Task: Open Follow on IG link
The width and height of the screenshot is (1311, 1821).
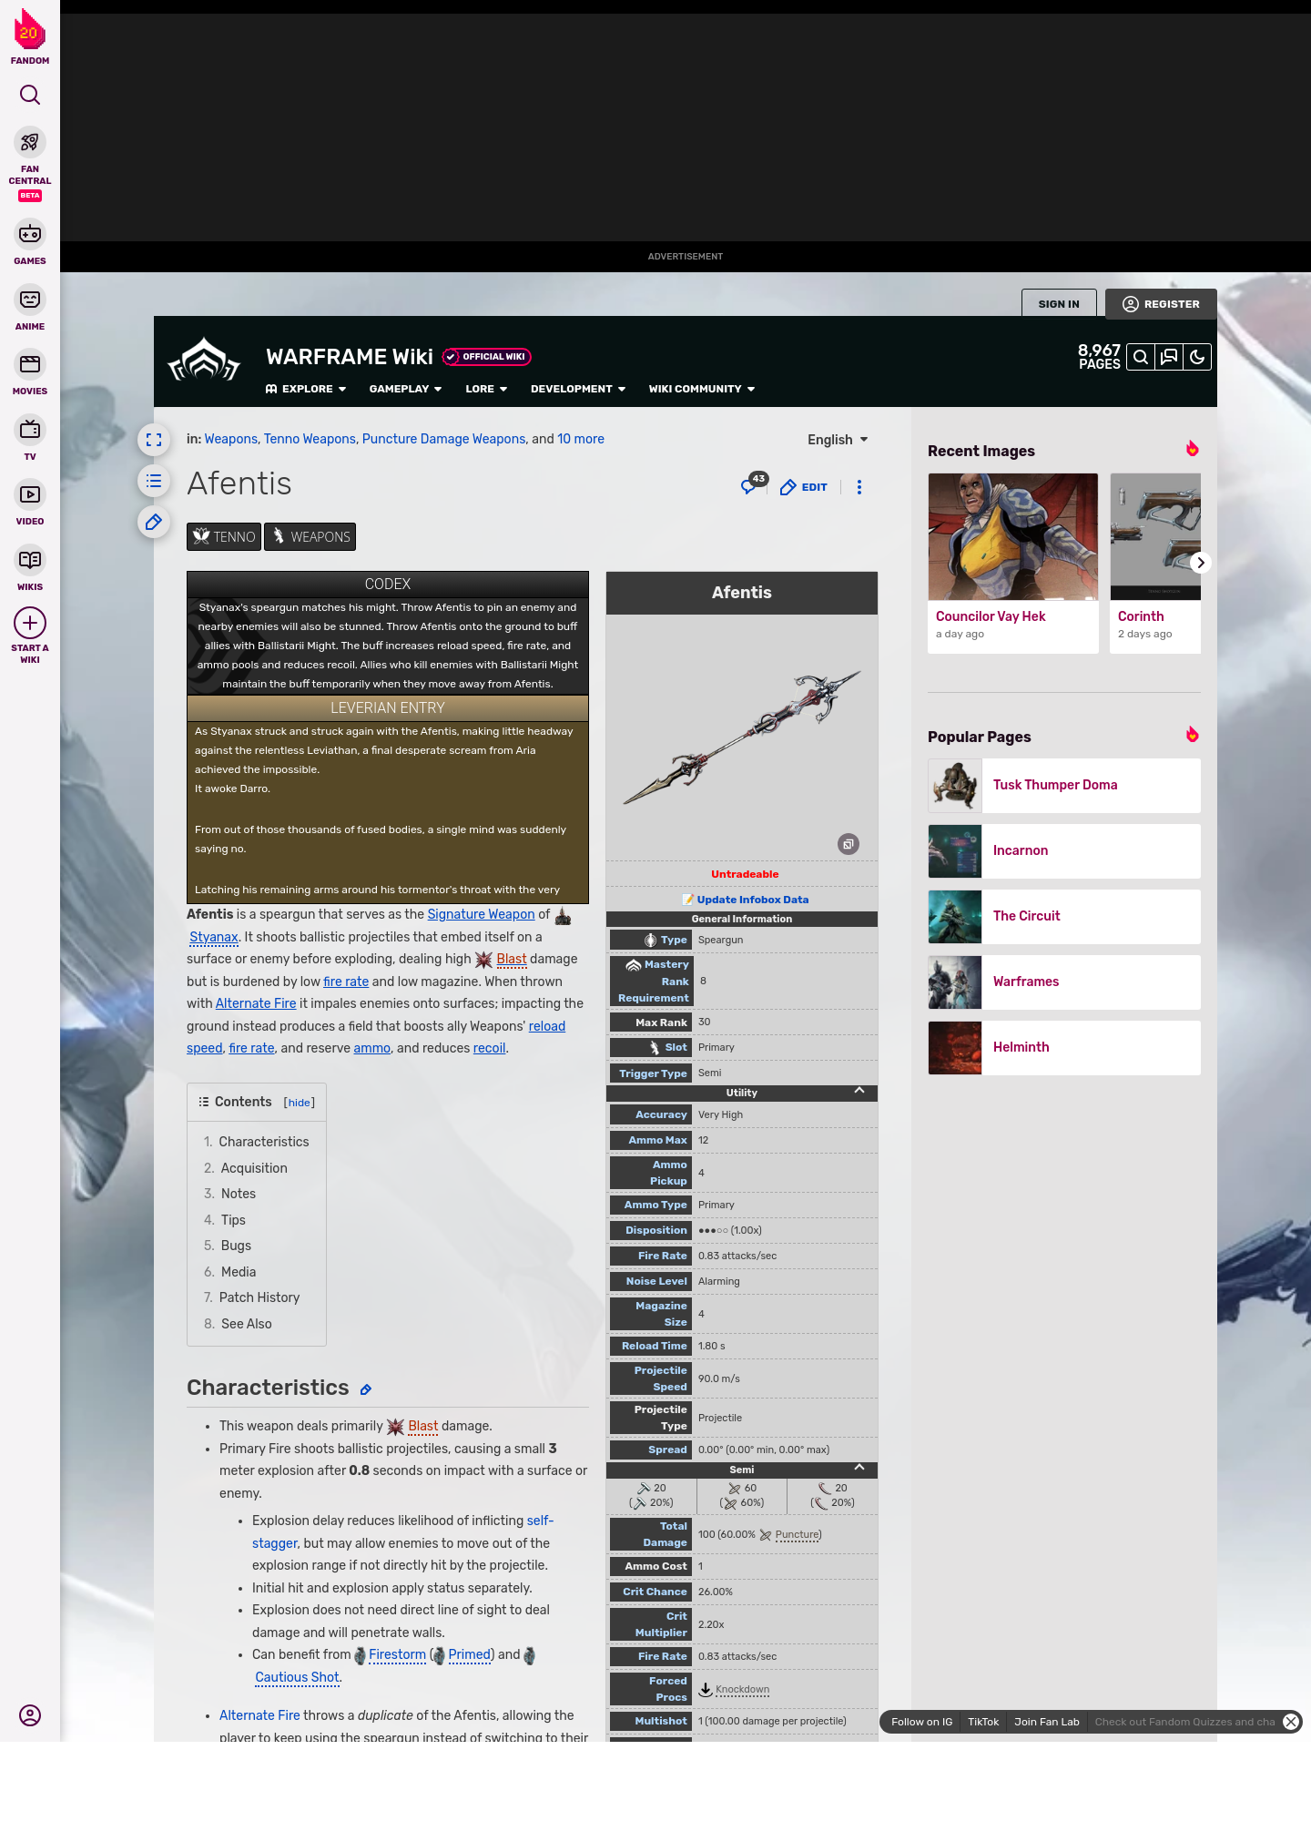Action: click(x=921, y=1722)
